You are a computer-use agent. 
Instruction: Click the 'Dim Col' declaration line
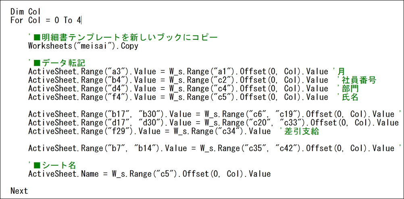pyautogui.click(x=23, y=12)
